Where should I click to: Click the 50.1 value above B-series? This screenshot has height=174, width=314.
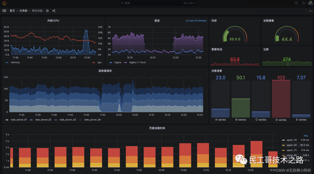point(241,78)
